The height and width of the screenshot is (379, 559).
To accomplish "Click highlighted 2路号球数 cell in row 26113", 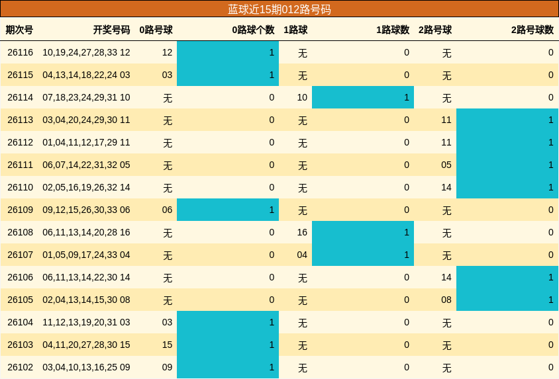I will (507, 120).
